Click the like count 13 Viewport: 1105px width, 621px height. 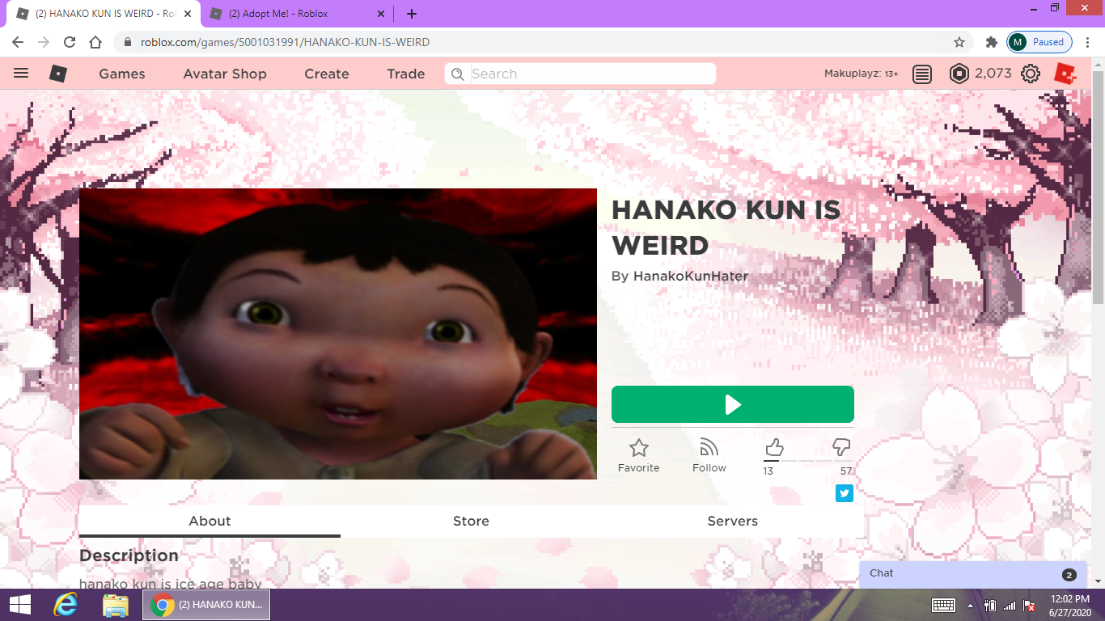pyautogui.click(x=768, y=471)
